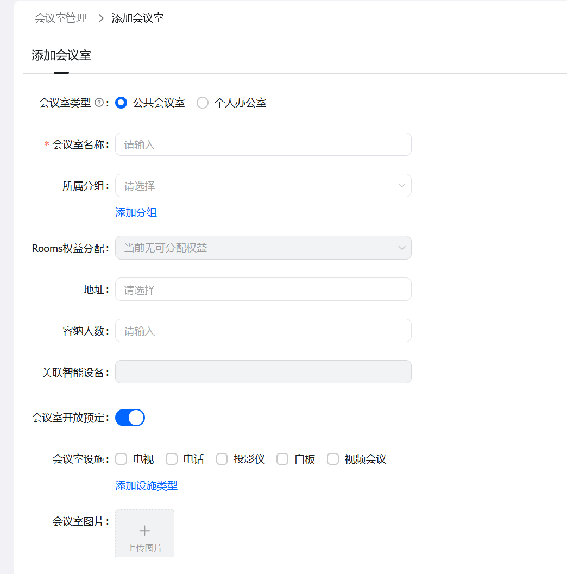
Task: Select the 公共会议室 radio button
Action: (x=122, y=103)
